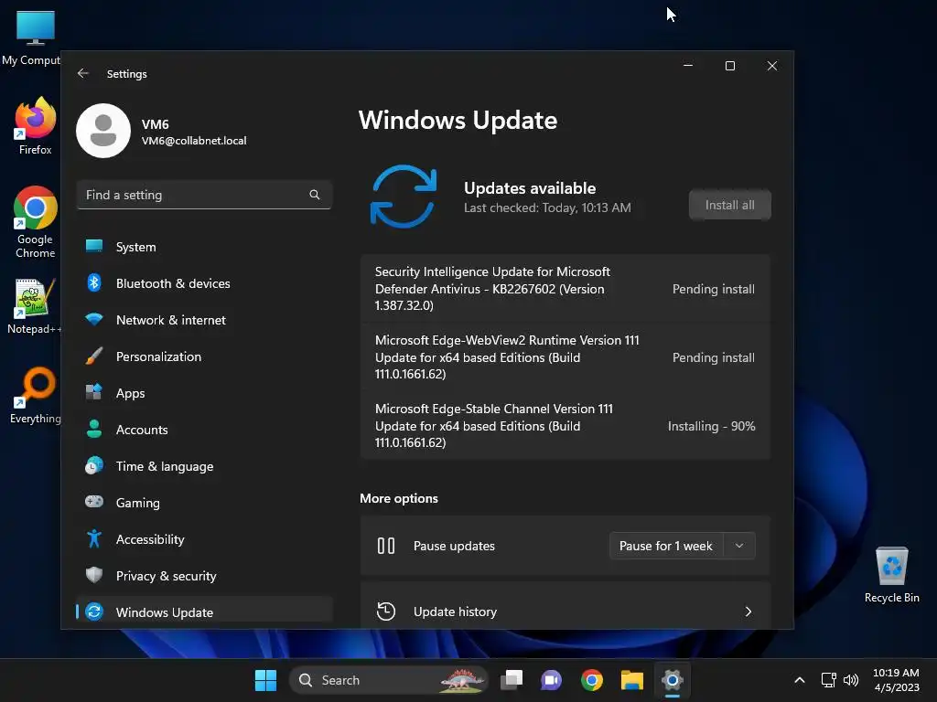The image size is (937, 702).
Task: Select the Edge-WebView2 Runtime update row
Action: click(565, 357)
